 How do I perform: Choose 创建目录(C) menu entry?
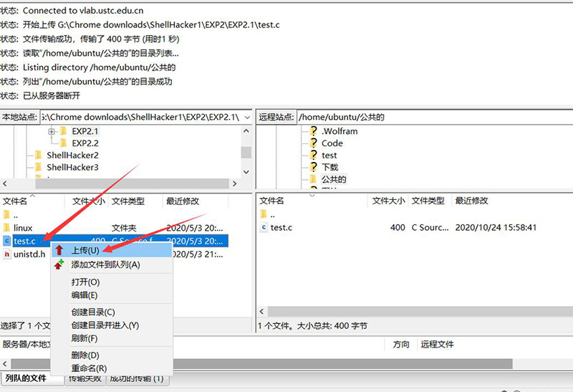click(112, 312)
